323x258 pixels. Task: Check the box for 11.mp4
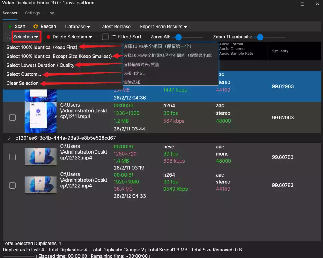click(x=12, y=117)
